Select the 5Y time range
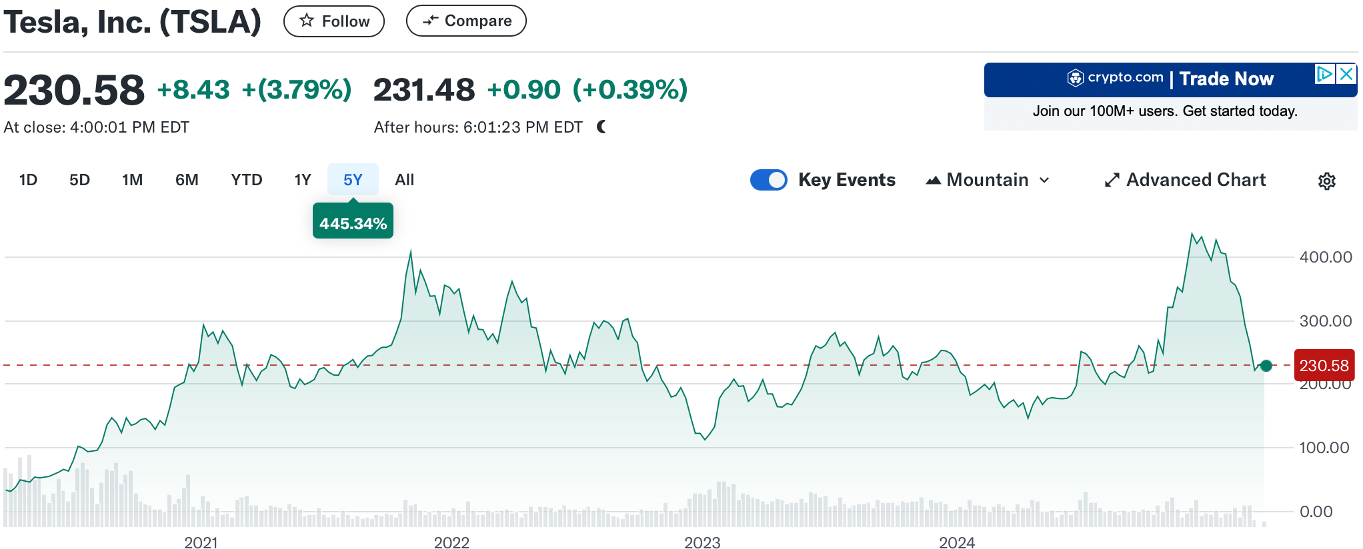The height and width of the screenshot is (549, 1363). click(x=353, y=180)
